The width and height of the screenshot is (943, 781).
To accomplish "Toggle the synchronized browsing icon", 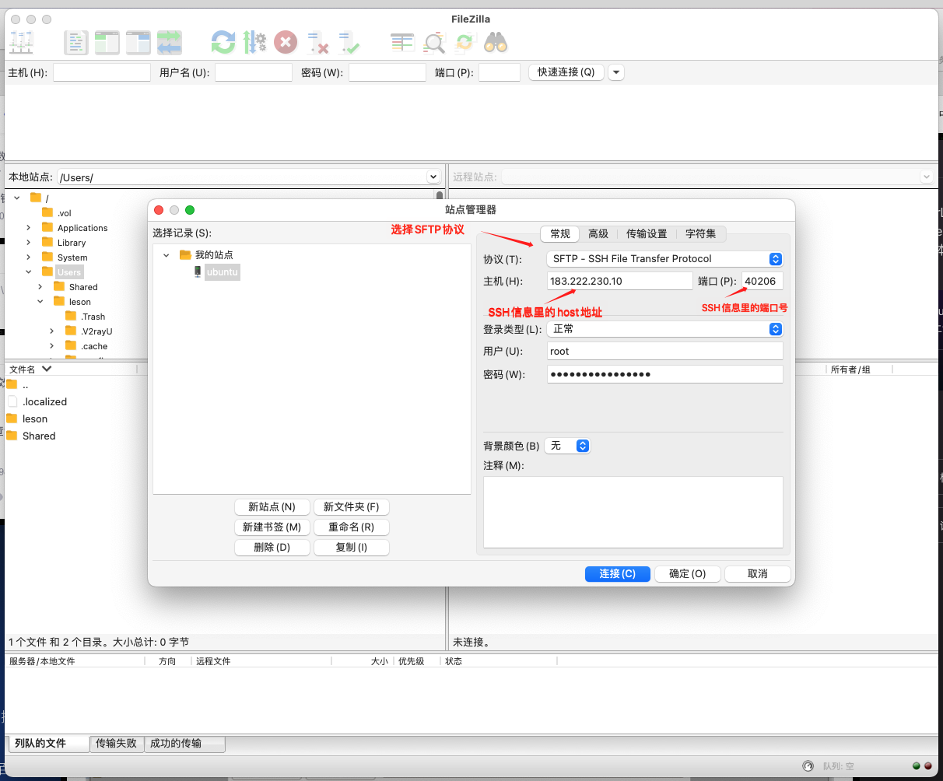I will [x=464, y=42].
